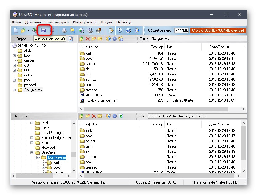Image resolution: width=257 pixels, height=195 pixels.
Task: Click the red X delete icon in catalog toolbar
Action: (x=94, y=116)
